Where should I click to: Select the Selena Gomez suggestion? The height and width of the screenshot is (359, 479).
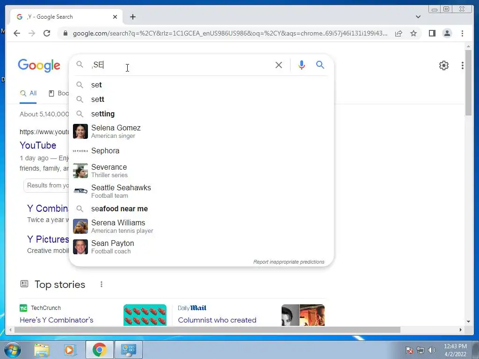(201, 131)
